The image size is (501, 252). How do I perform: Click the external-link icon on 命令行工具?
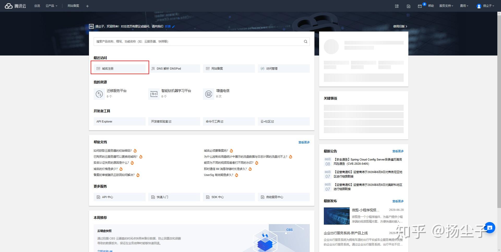click(x=222, y=121)
